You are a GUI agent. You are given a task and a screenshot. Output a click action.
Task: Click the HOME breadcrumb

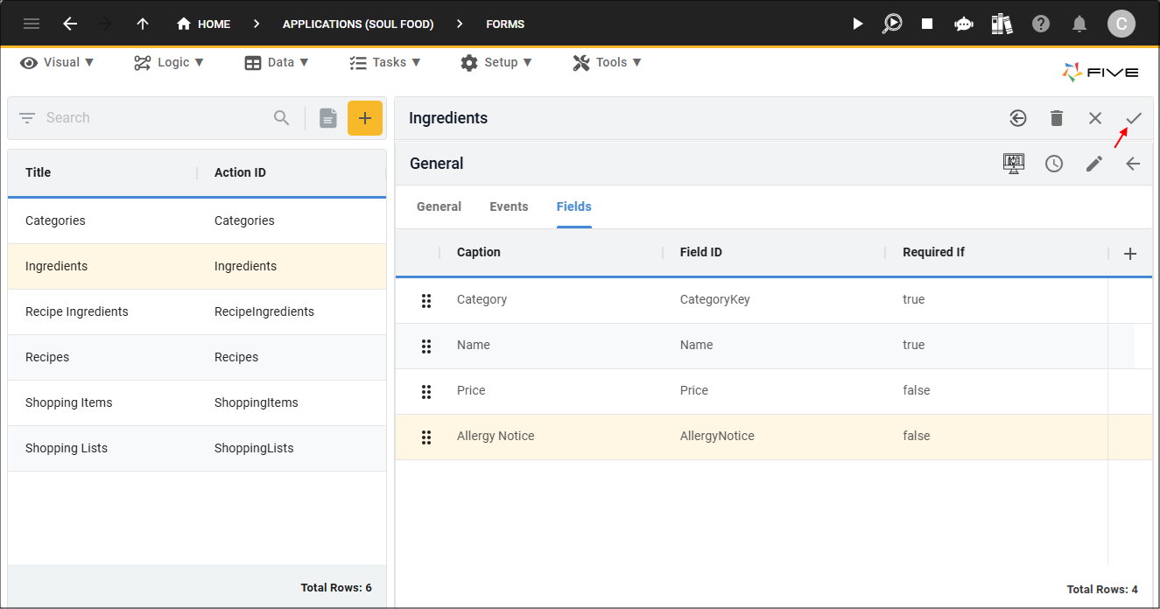point(203,24)
